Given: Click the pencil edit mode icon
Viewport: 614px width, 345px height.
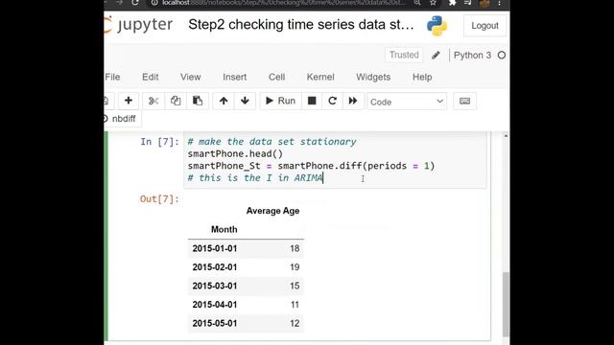Looking at the screenshot, I should [436, 56].
